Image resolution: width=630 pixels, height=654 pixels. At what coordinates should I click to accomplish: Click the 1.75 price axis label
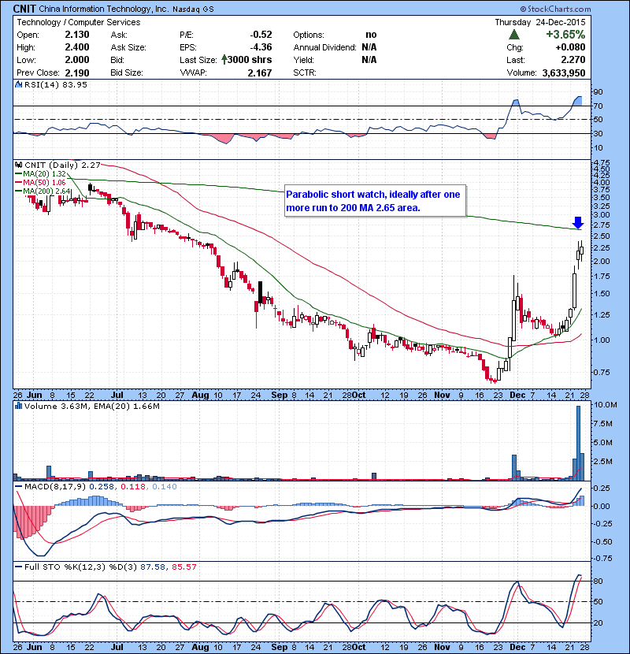[x=602, y=276]
